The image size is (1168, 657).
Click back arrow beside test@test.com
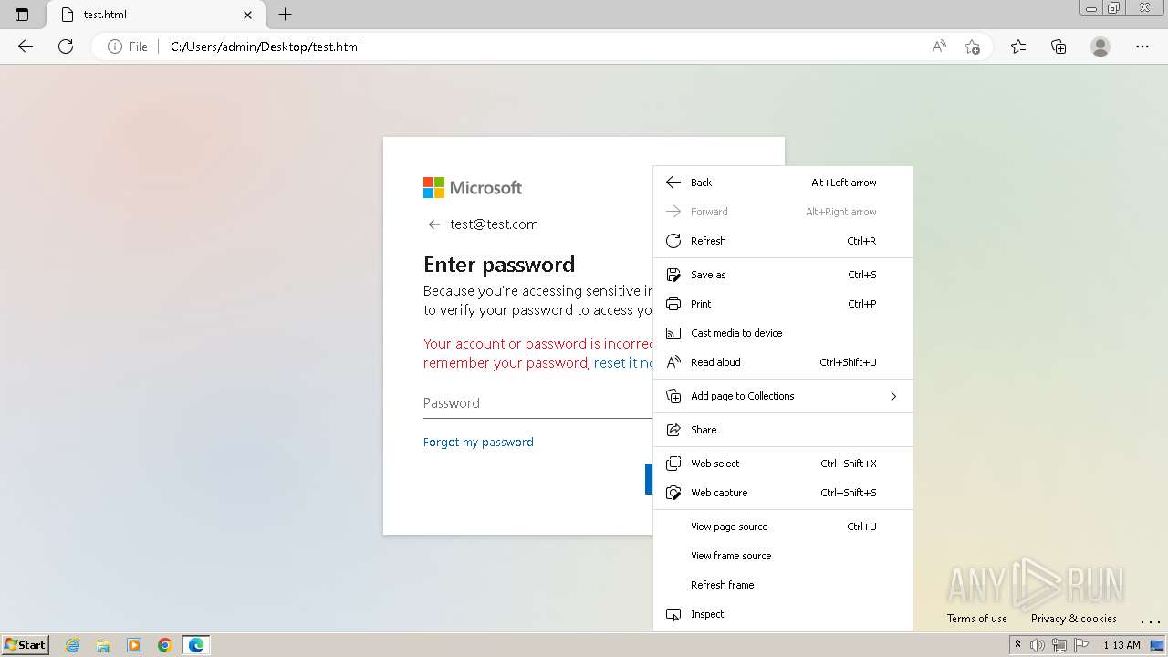433,224
